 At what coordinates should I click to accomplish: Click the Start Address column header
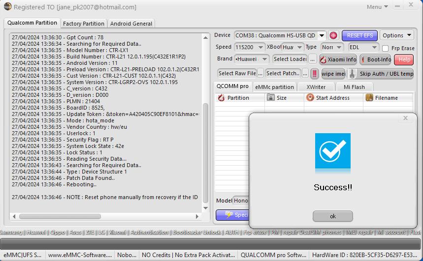333,98
